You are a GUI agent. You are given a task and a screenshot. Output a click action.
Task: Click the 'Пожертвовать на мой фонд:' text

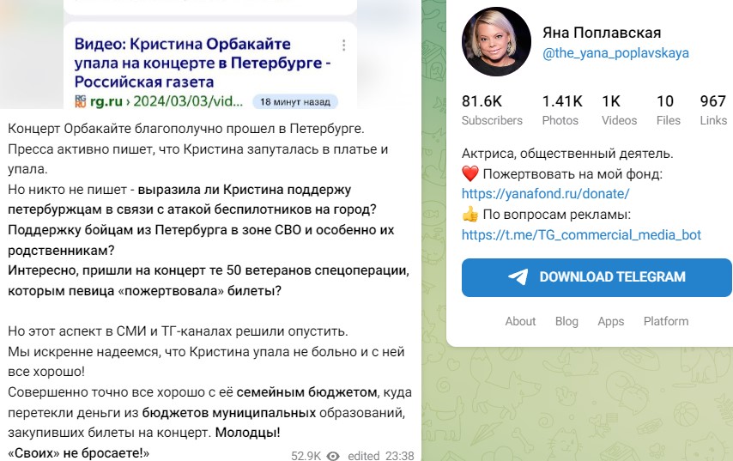point(572,174)
